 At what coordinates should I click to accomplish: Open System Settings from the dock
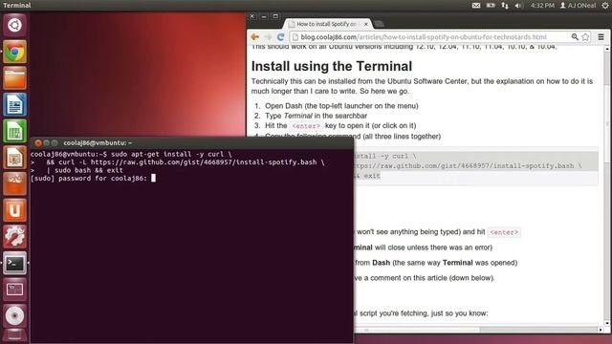pyautogui.click(x=15, y=237)
